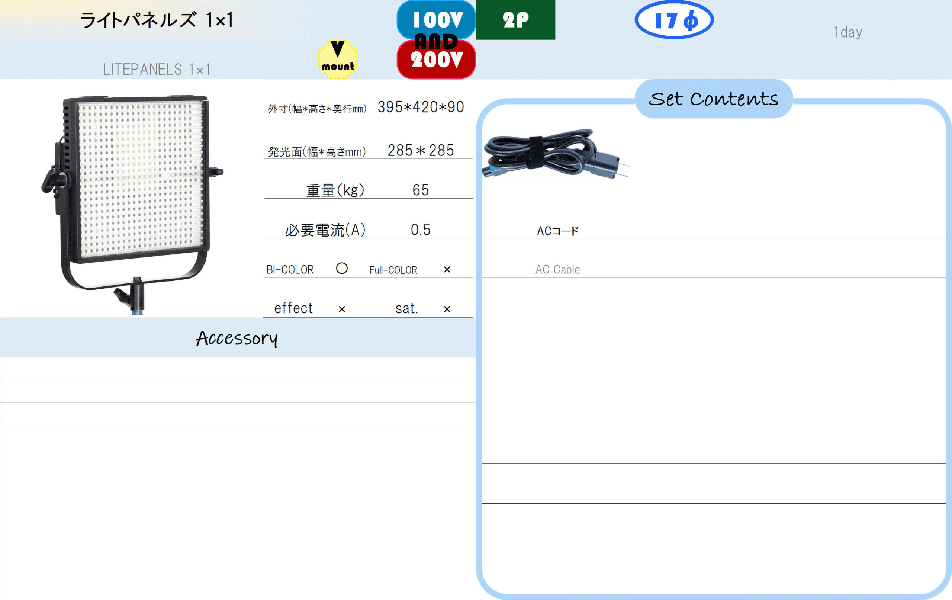The image size is (952, 600).
Task: Click the 発光面(幅*高さmm) label
Action: [x=317, y=151]
